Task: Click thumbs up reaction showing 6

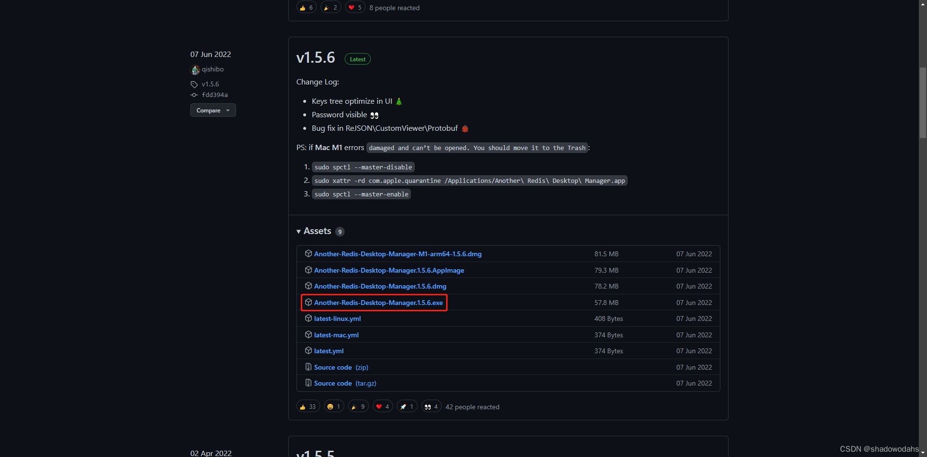Action: pyautogui.click(x=307, y=7)
